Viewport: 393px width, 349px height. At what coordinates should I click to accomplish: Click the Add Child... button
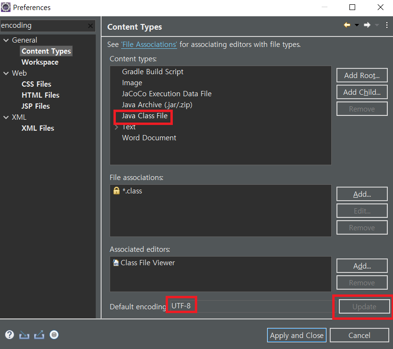pyautogui.click(x=362, y=92)
